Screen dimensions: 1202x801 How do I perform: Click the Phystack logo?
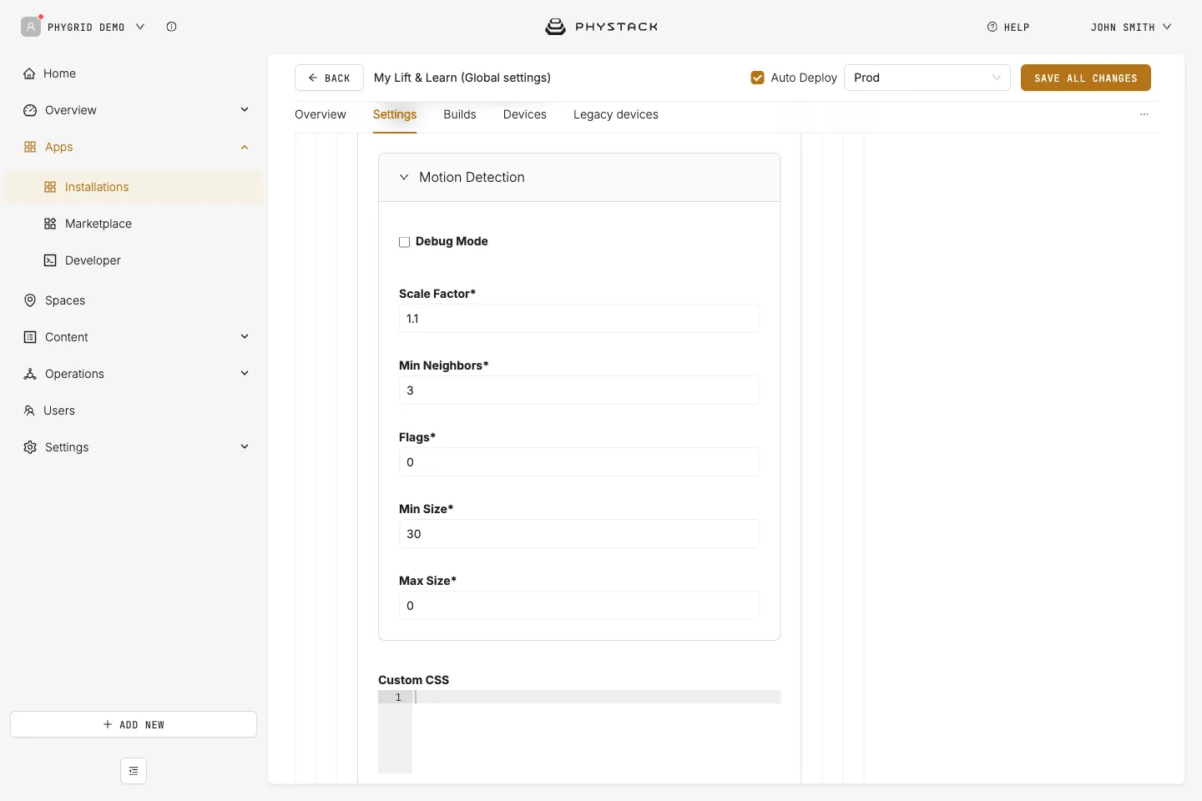[601, 27]
